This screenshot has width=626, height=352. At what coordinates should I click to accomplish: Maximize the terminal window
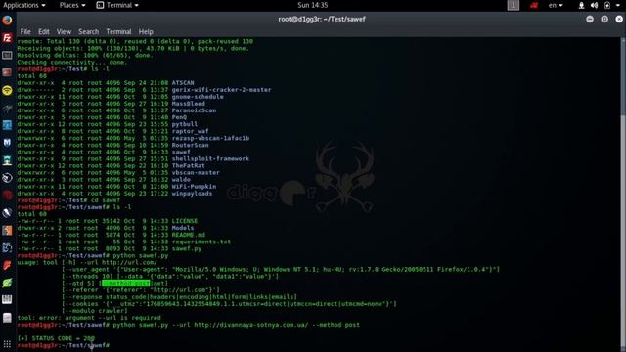(x=604, y=20)
